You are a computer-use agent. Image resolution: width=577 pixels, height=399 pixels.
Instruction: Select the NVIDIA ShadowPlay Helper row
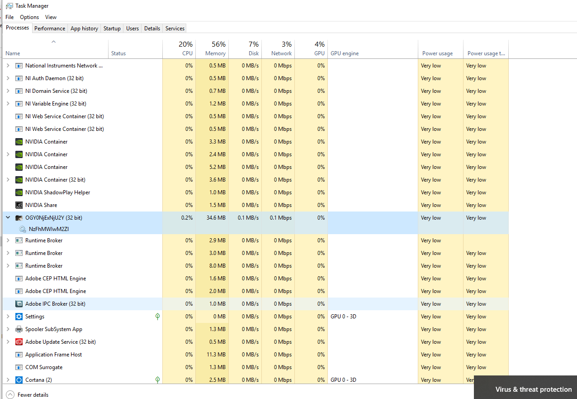[255, 192]
